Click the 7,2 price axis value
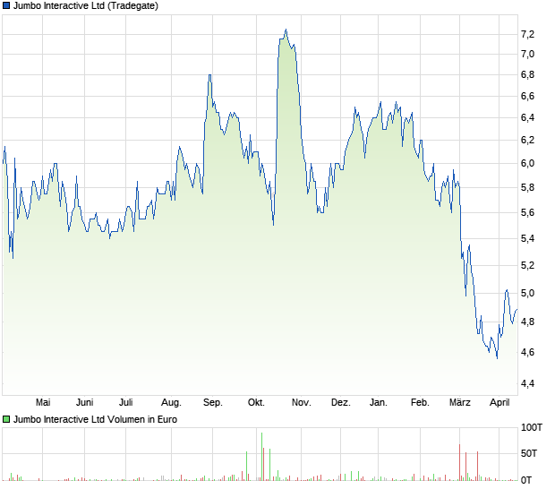The height and width of the screenshot is (489, 555). click(527, 35)
